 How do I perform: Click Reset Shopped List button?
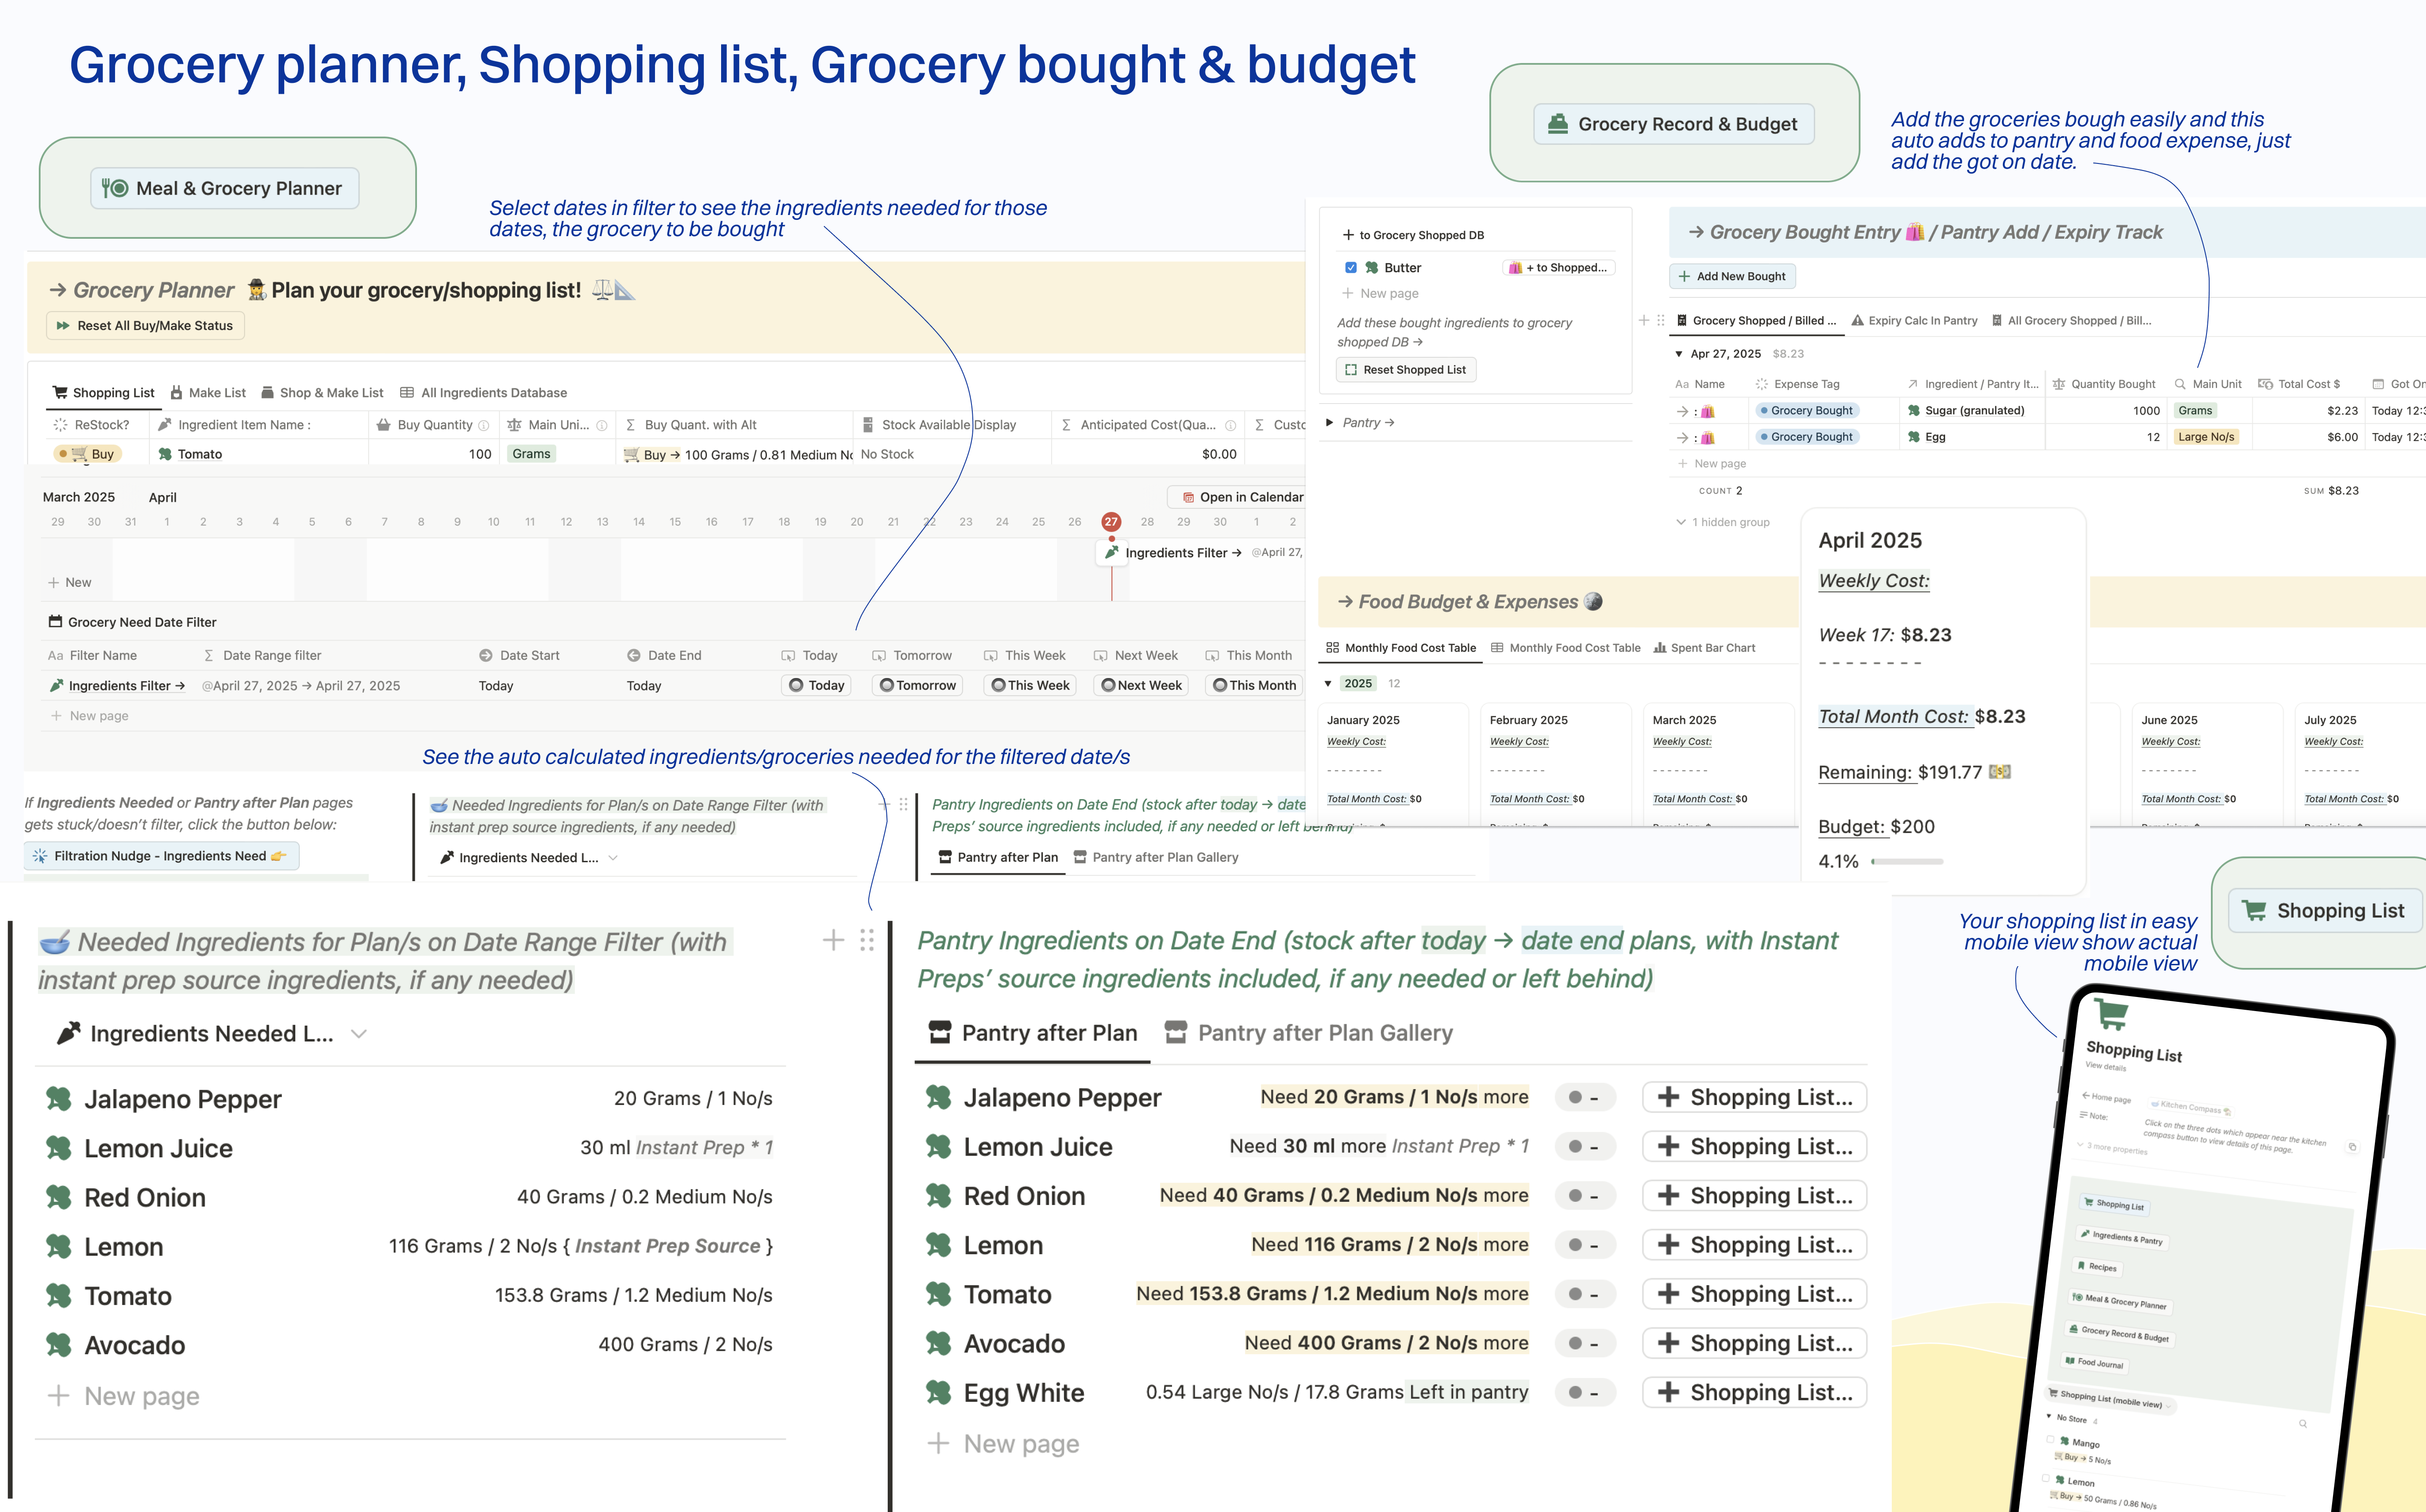[1406, 370]
